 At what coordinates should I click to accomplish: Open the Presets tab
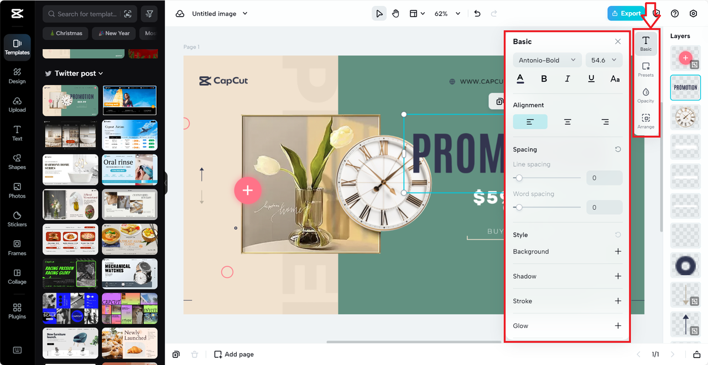click(645, 70)
